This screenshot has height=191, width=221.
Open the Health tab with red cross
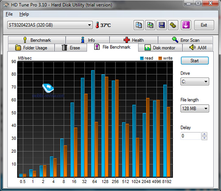coord(134,40)
